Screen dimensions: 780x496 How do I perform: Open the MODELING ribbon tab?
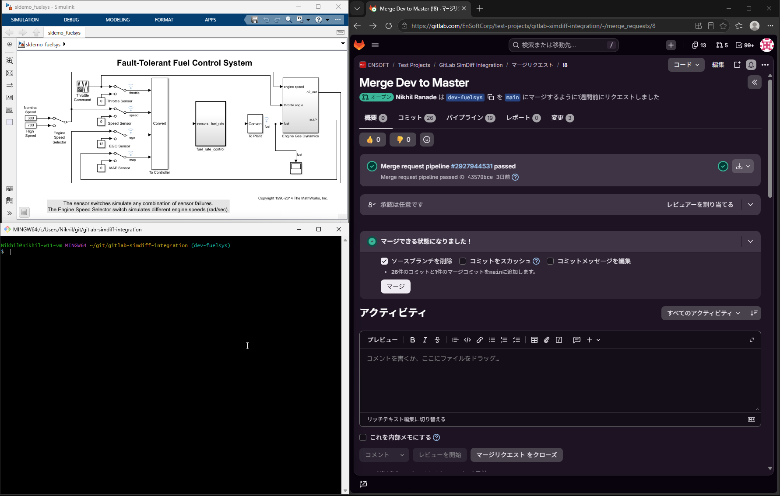click(118, 20)
